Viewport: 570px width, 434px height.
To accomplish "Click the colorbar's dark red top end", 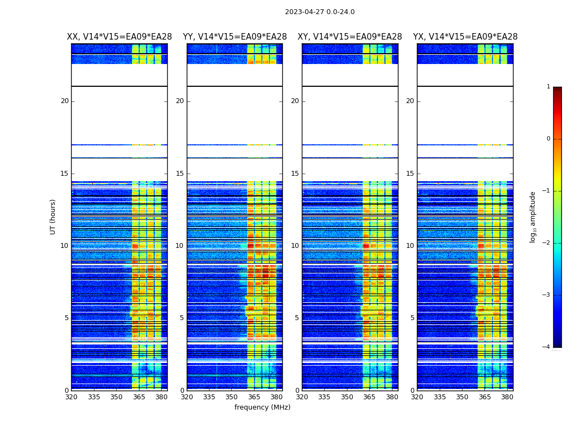I will [557, 90].
